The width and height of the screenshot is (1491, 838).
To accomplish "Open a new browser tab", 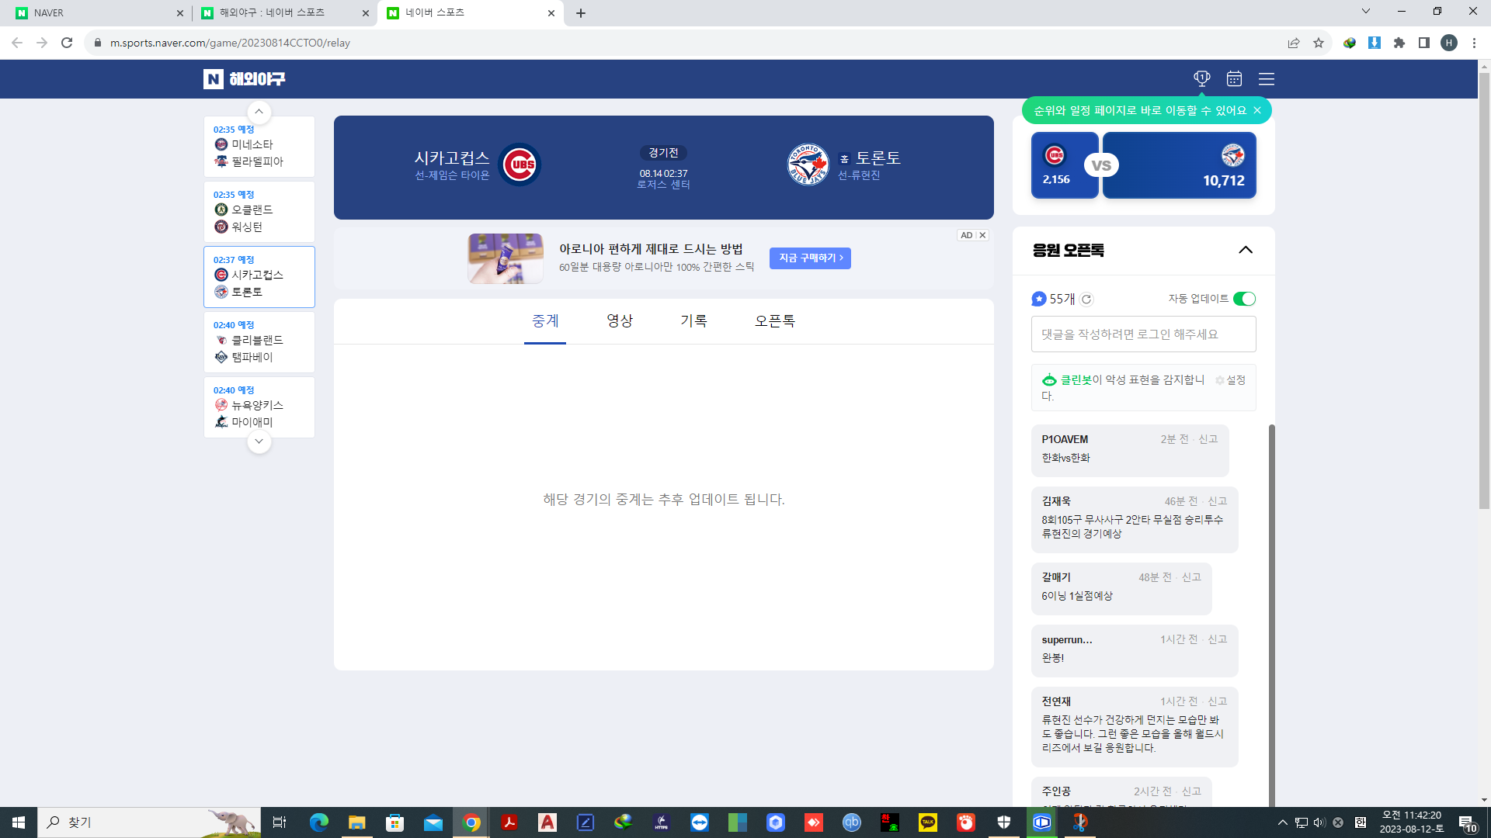I will [581, 13].
